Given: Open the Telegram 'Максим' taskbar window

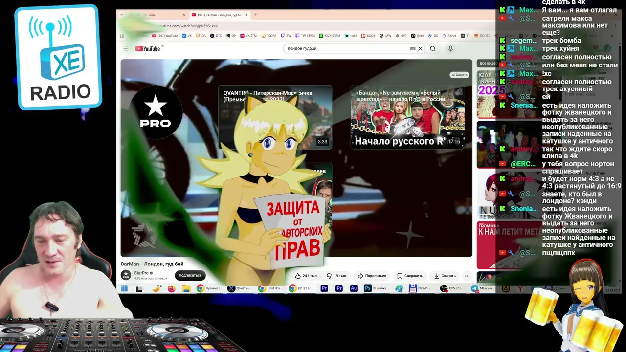Looking at the screenshot, I should pyautogui.click(x=483, y=288).
